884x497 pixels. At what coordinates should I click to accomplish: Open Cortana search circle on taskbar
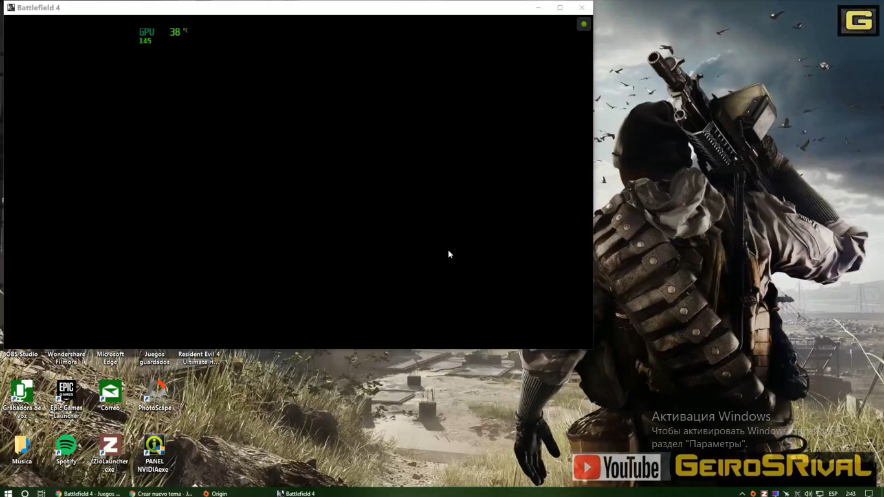[x=25, y=493]
